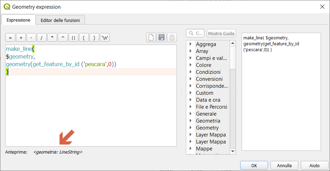This screenshot has width=330, height=171.
Task: Click the function list scroll-down arrow
Action: [x=233, y=151]
